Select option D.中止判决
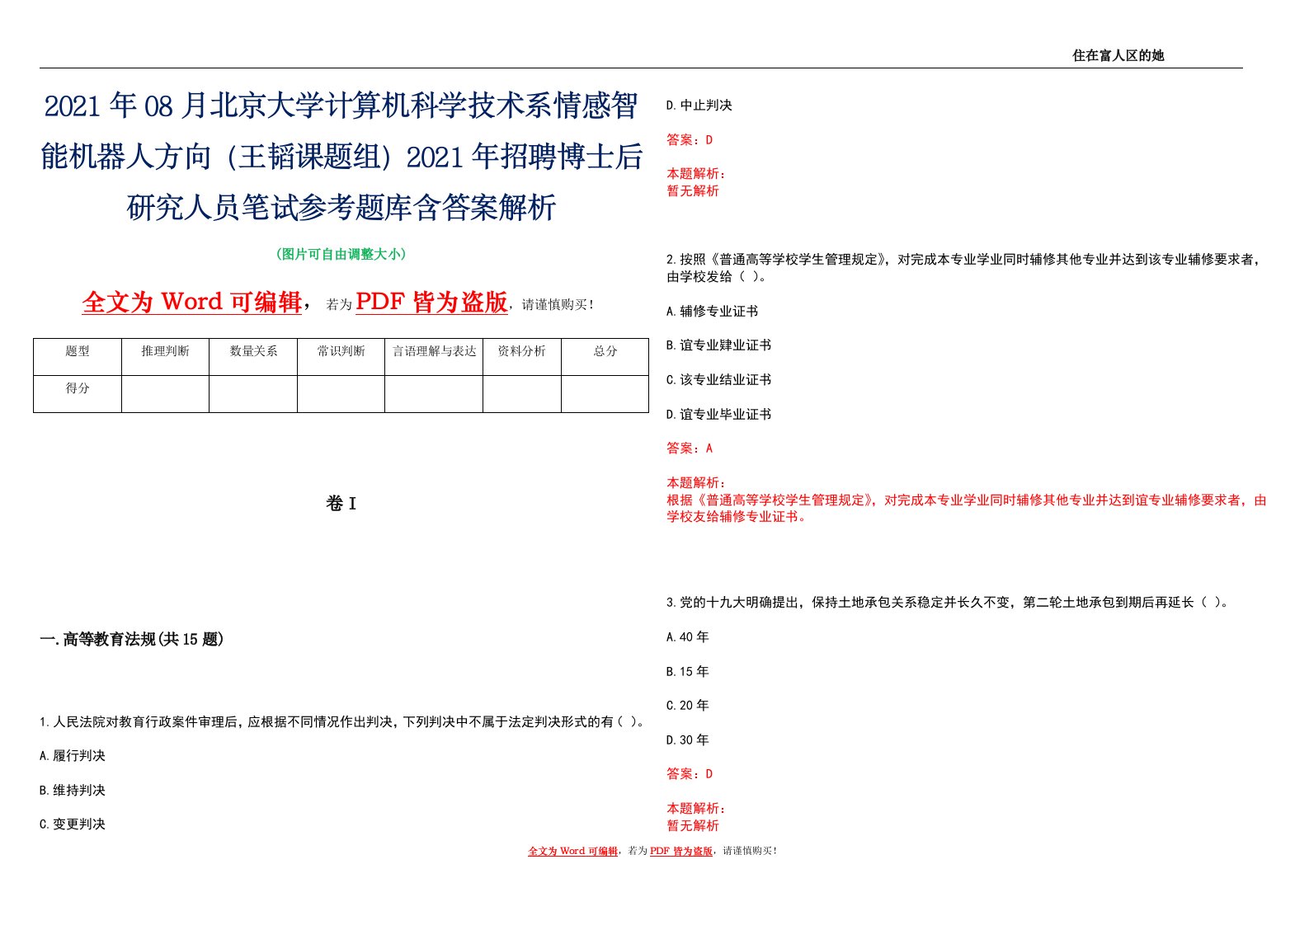 [699, 106]
